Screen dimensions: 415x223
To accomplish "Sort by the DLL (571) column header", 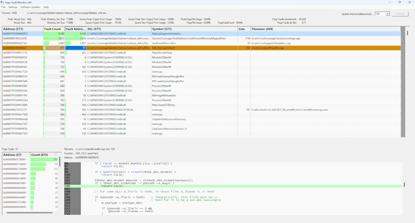I will point(119,29).
